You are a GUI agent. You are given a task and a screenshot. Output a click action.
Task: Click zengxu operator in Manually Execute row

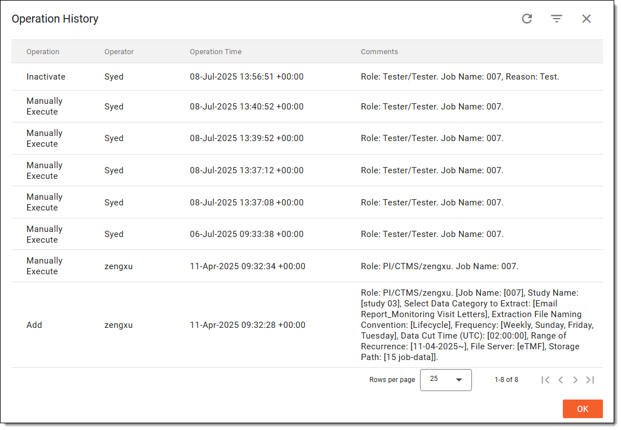[x=119, y=266]
